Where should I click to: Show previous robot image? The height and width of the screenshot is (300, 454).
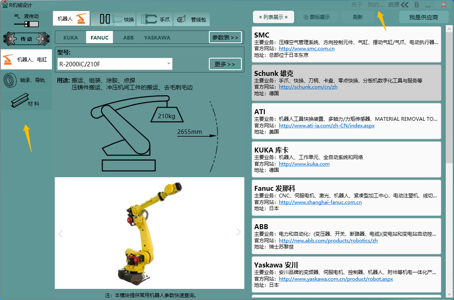[x=61, y=233]
